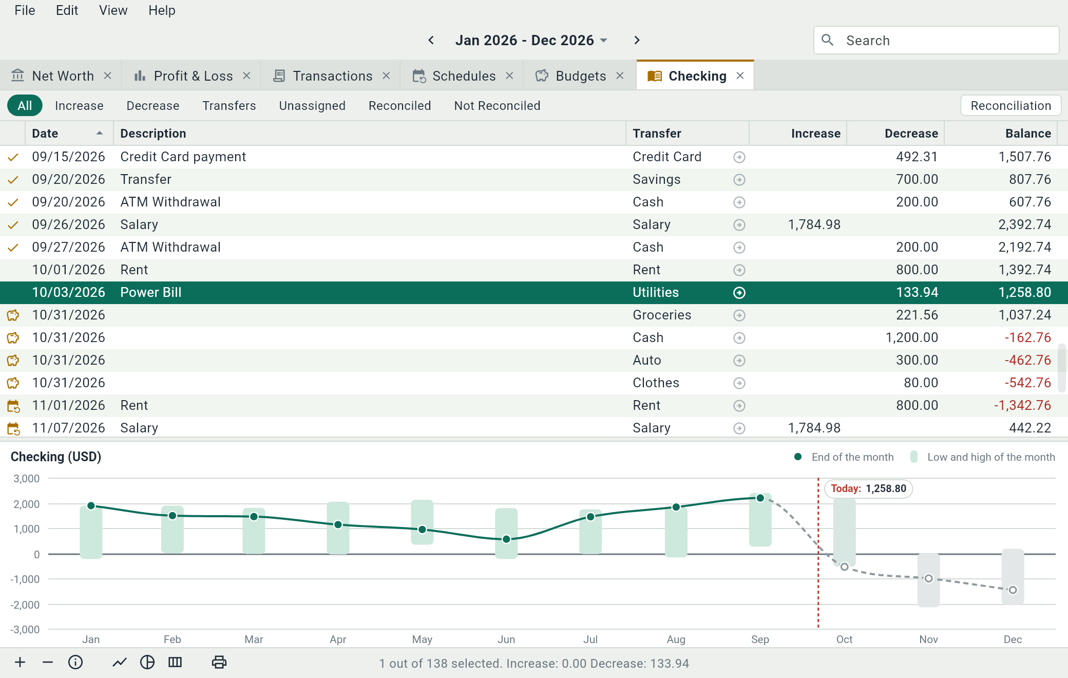This screenshot has width=1068, height=678.
Task: Sort by the Date column header
Action: click(x=69, y=134)
